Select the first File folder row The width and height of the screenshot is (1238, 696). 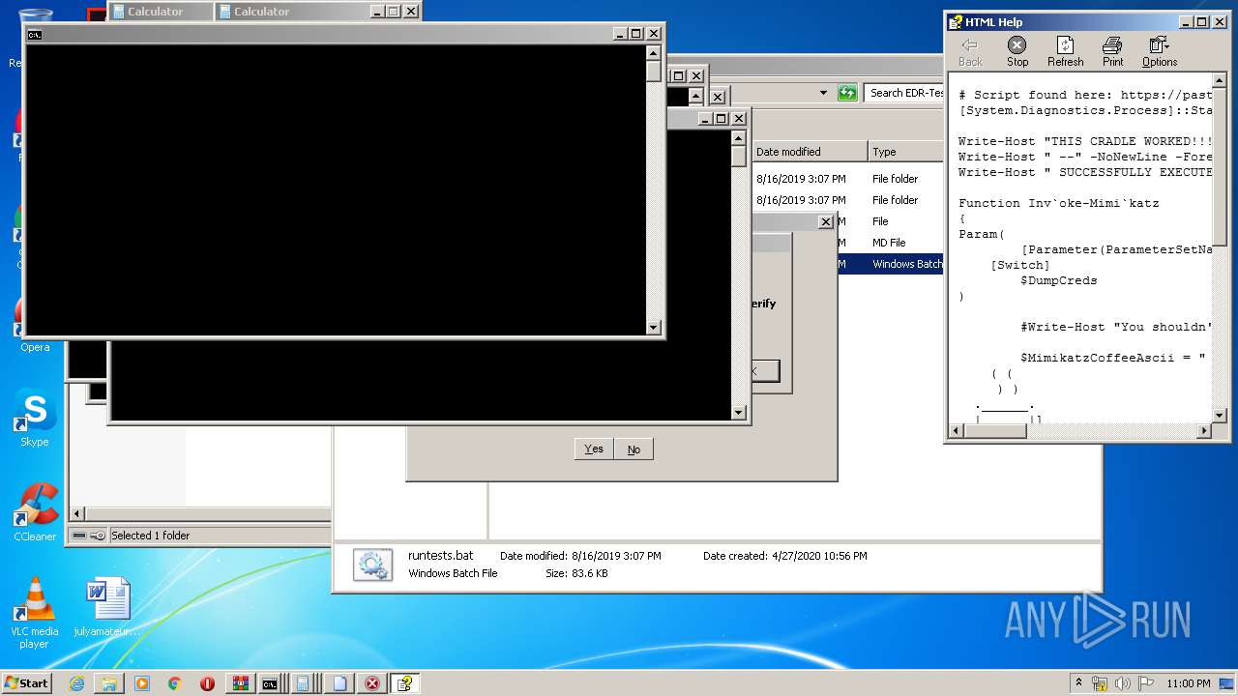[848, 179]
